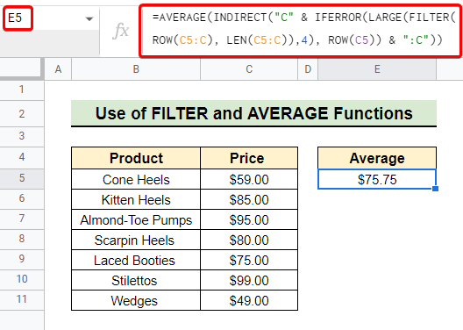Image resolution: width=463 pixels, height=330 pixels.
Task: Click the E5 name box field
Action: pyautogui.click(x=18, y=18)
